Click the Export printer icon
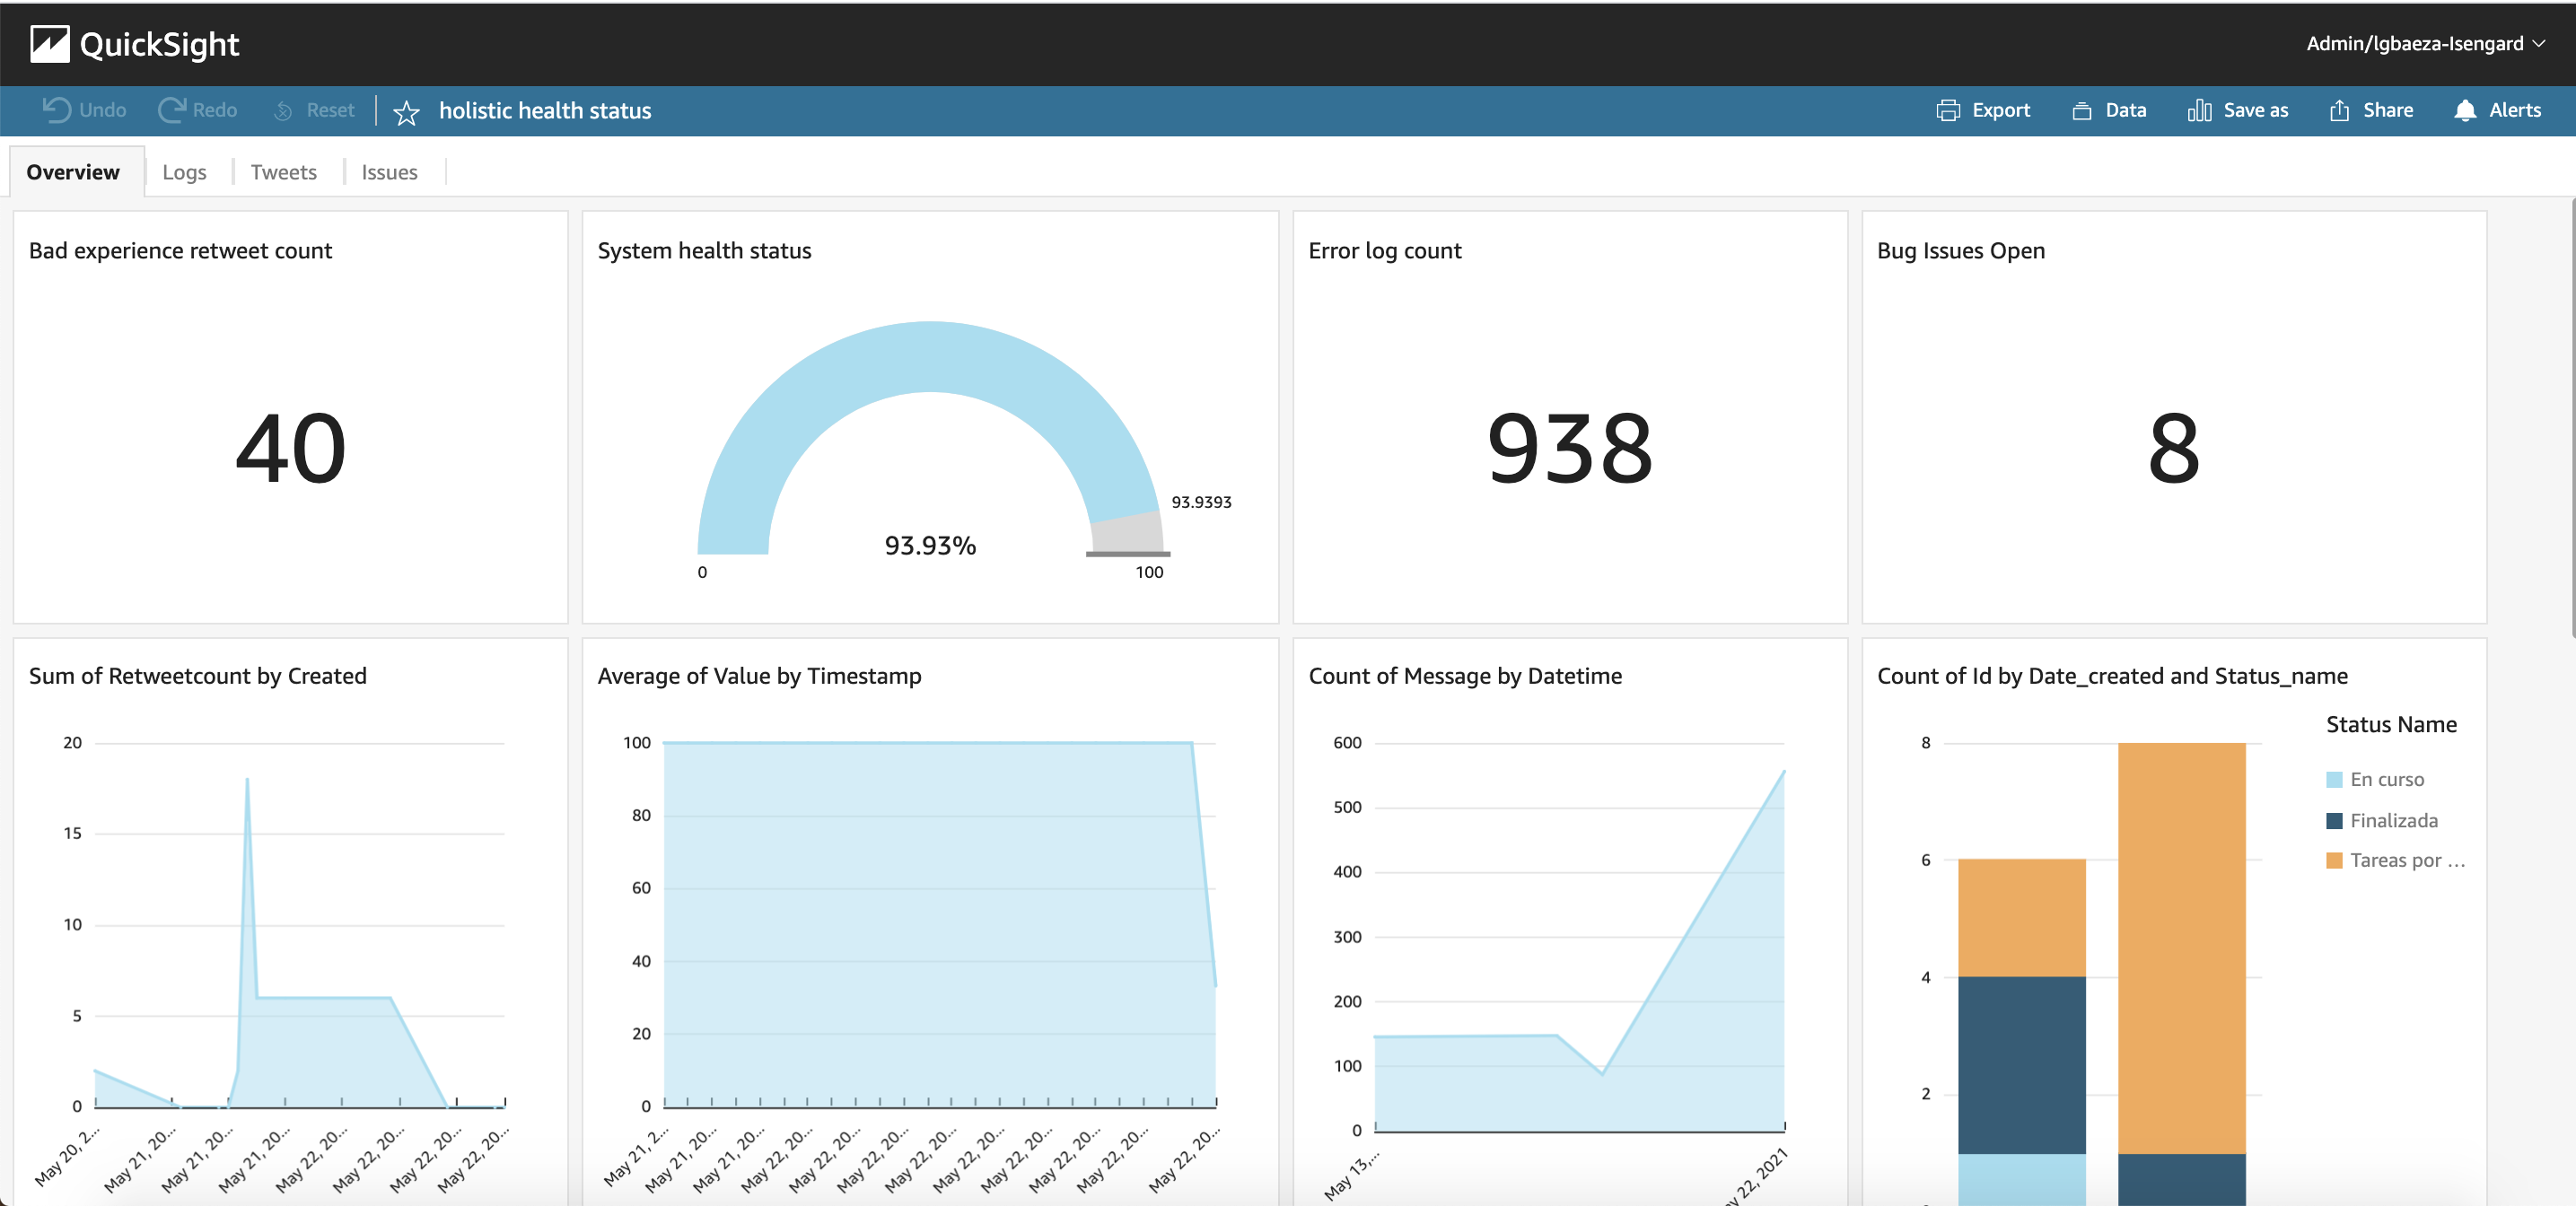The height and width of the screenshot is (1206, 2576). pyautogui.click(x=1947, y=110)
